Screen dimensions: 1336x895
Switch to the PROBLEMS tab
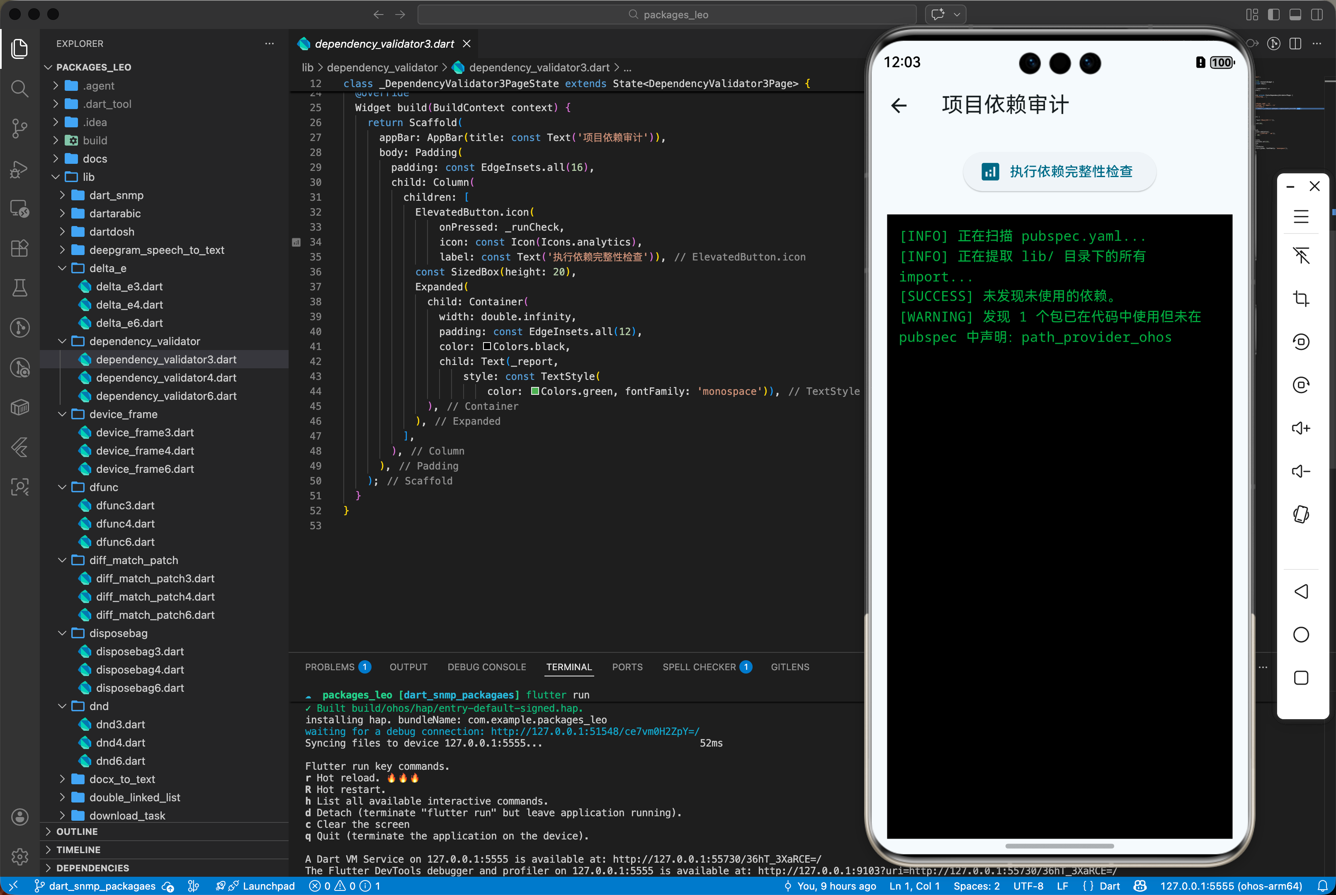[329, 666]
